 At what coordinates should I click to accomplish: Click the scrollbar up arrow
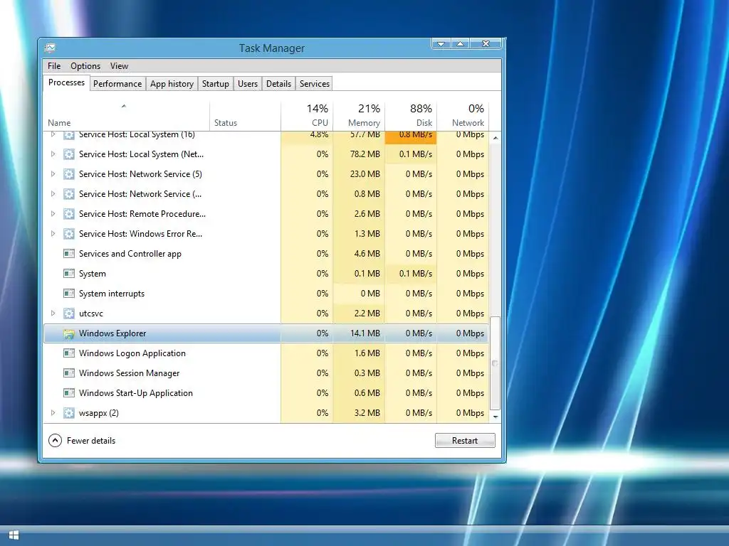click(x=495, y=138)
